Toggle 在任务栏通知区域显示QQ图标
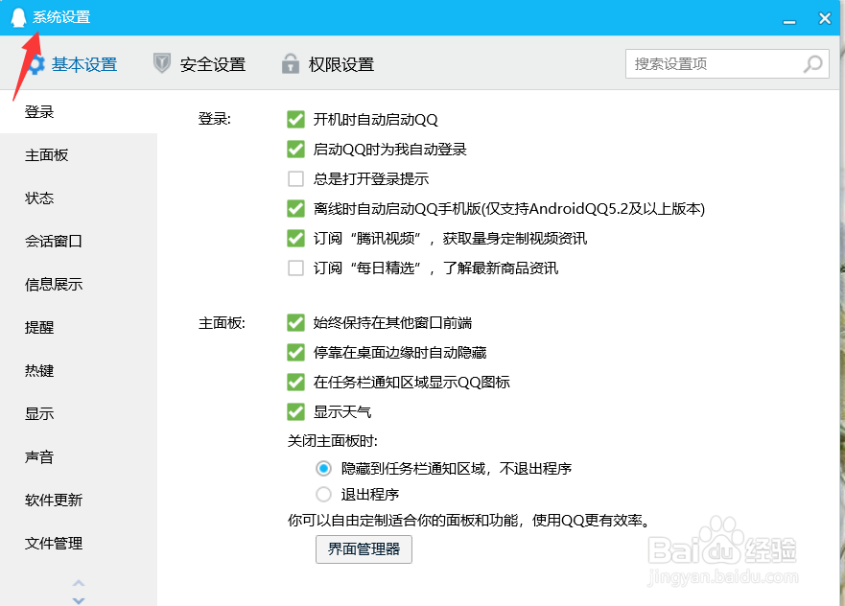The height and width of the screenshot is (606, 845). tap(295, 382)
